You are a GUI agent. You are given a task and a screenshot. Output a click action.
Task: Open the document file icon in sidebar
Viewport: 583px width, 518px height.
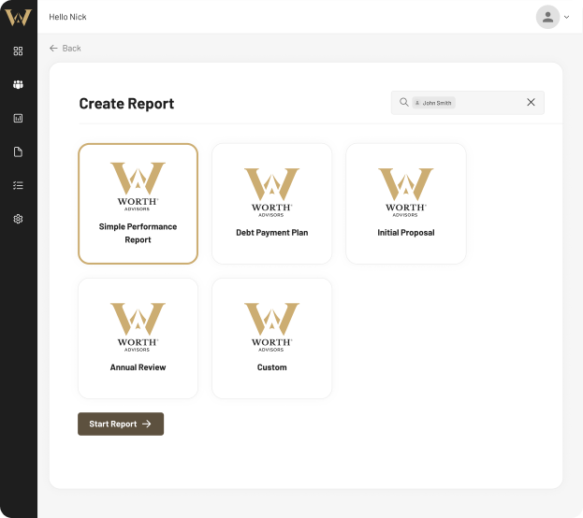pos(18,151)
